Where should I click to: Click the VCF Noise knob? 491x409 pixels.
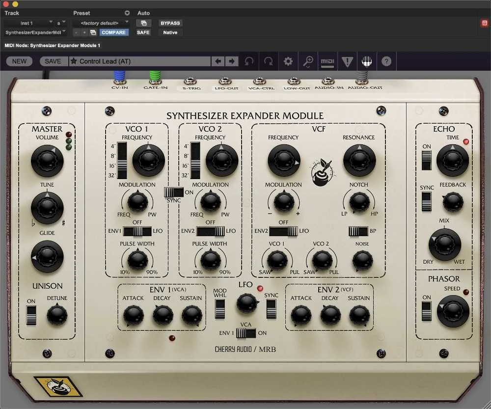click(x=363, y=261)
